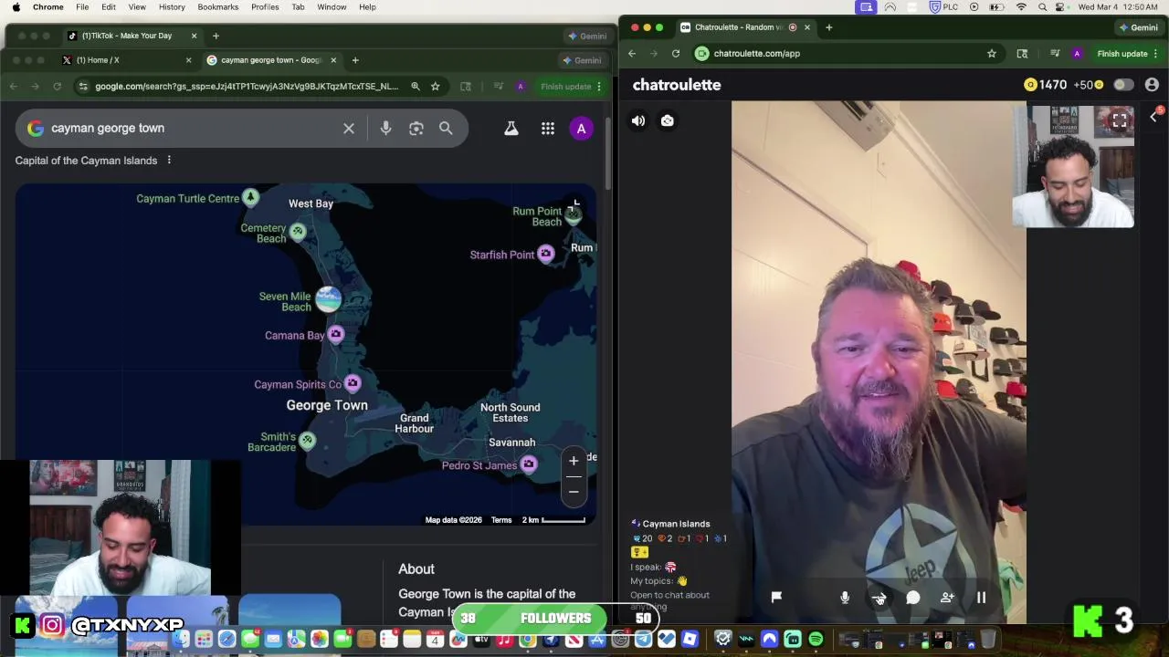
Task: Zoom magnifier icon in Google address bar
Action: click(x=416, y=87)
